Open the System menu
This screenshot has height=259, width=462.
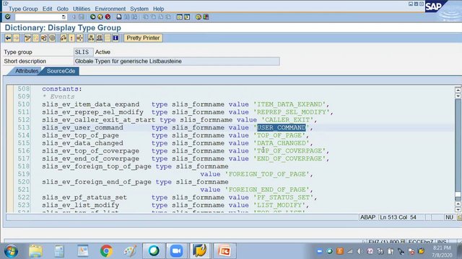[x=139, y=9]
